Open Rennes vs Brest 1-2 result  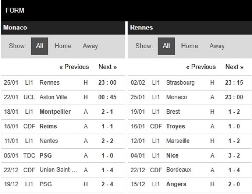pos(190,112)
